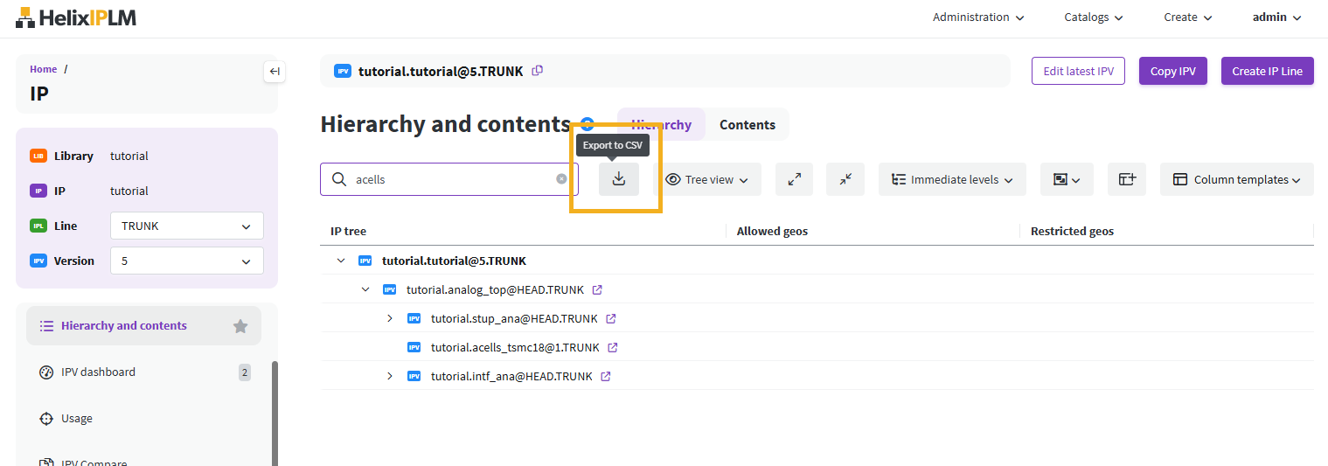
Task: Copy the tutorial.tutorial@5.TRUNK identifier icon
Action: click(x=538, y=71)
